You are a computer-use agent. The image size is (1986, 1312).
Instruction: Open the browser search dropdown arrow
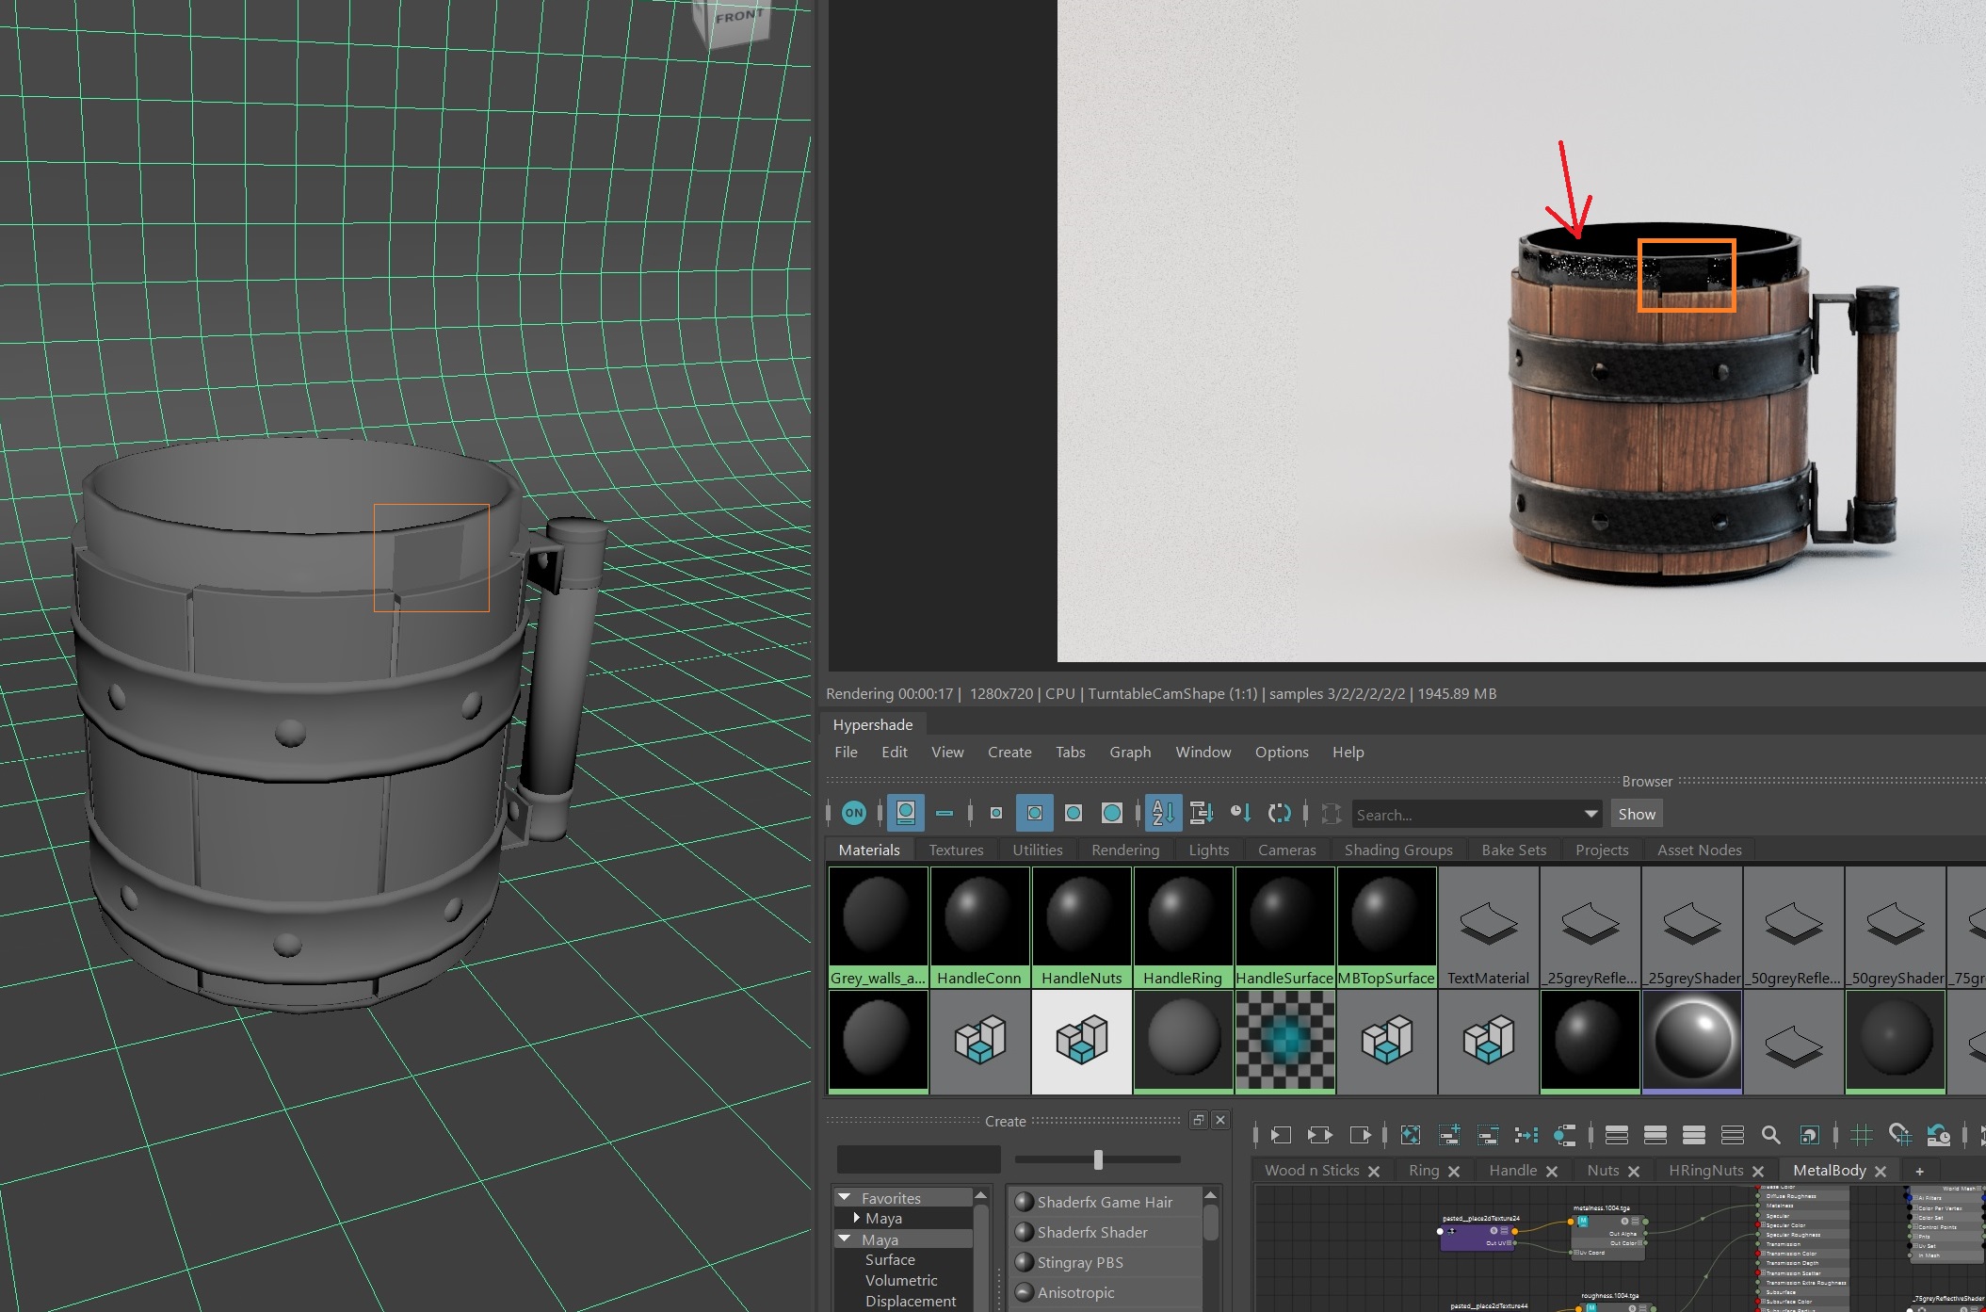[1590, 814]
